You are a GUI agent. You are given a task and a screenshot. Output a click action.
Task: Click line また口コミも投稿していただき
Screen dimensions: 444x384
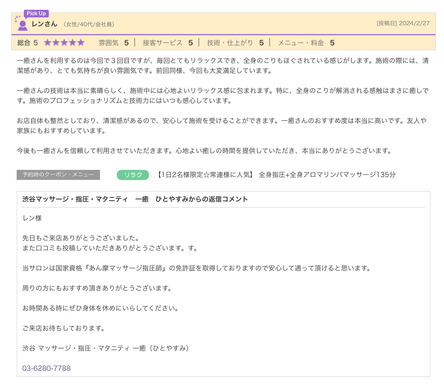tap(110, 248)
